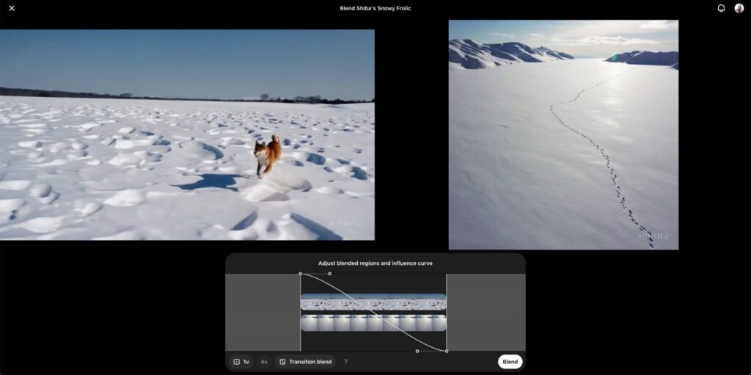Click the left trimmed gray timeline region

(x=263, y=312)
